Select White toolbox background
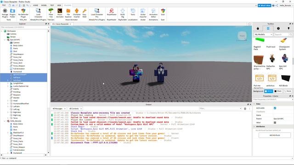Screen dimensions: 294x165 tap(268, 91)
